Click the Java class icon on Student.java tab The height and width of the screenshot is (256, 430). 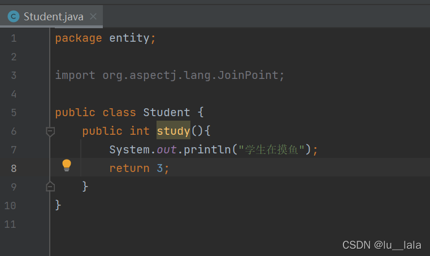(x=14, y=16)
